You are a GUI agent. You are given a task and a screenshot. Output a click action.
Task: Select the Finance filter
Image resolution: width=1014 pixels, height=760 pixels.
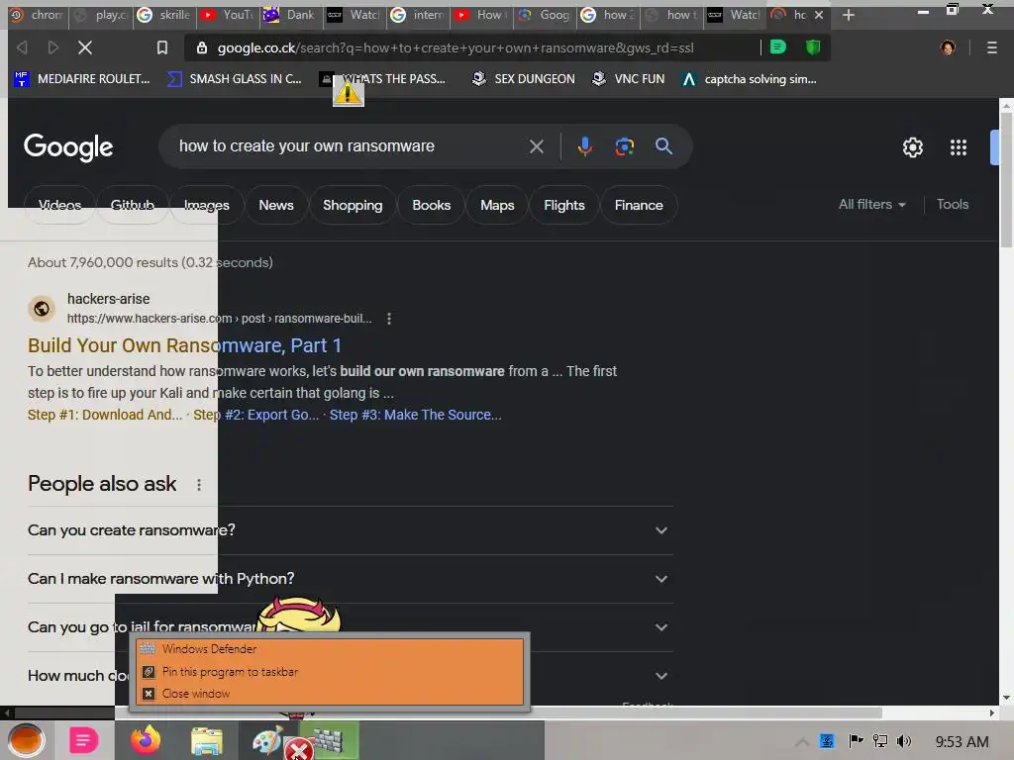click(x=639, y=205)
